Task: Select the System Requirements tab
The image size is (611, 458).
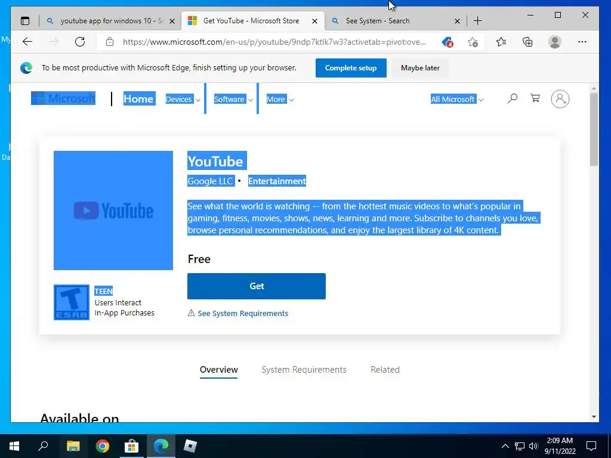Action: tap(304, 370)
